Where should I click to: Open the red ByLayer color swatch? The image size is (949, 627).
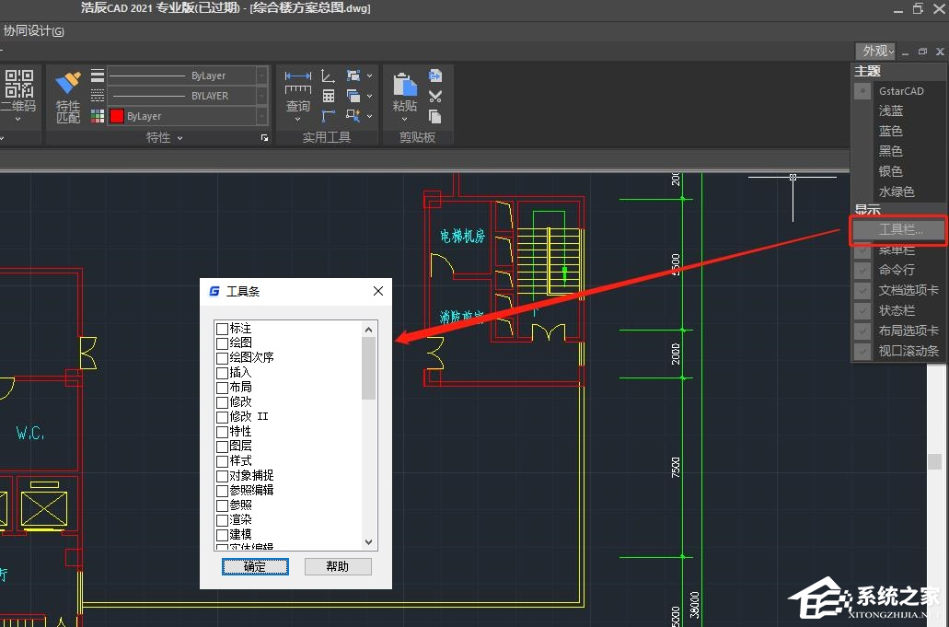pos(117,116)
